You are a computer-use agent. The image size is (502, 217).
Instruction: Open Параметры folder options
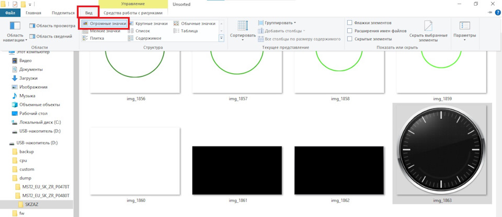(x=464, y=31)
